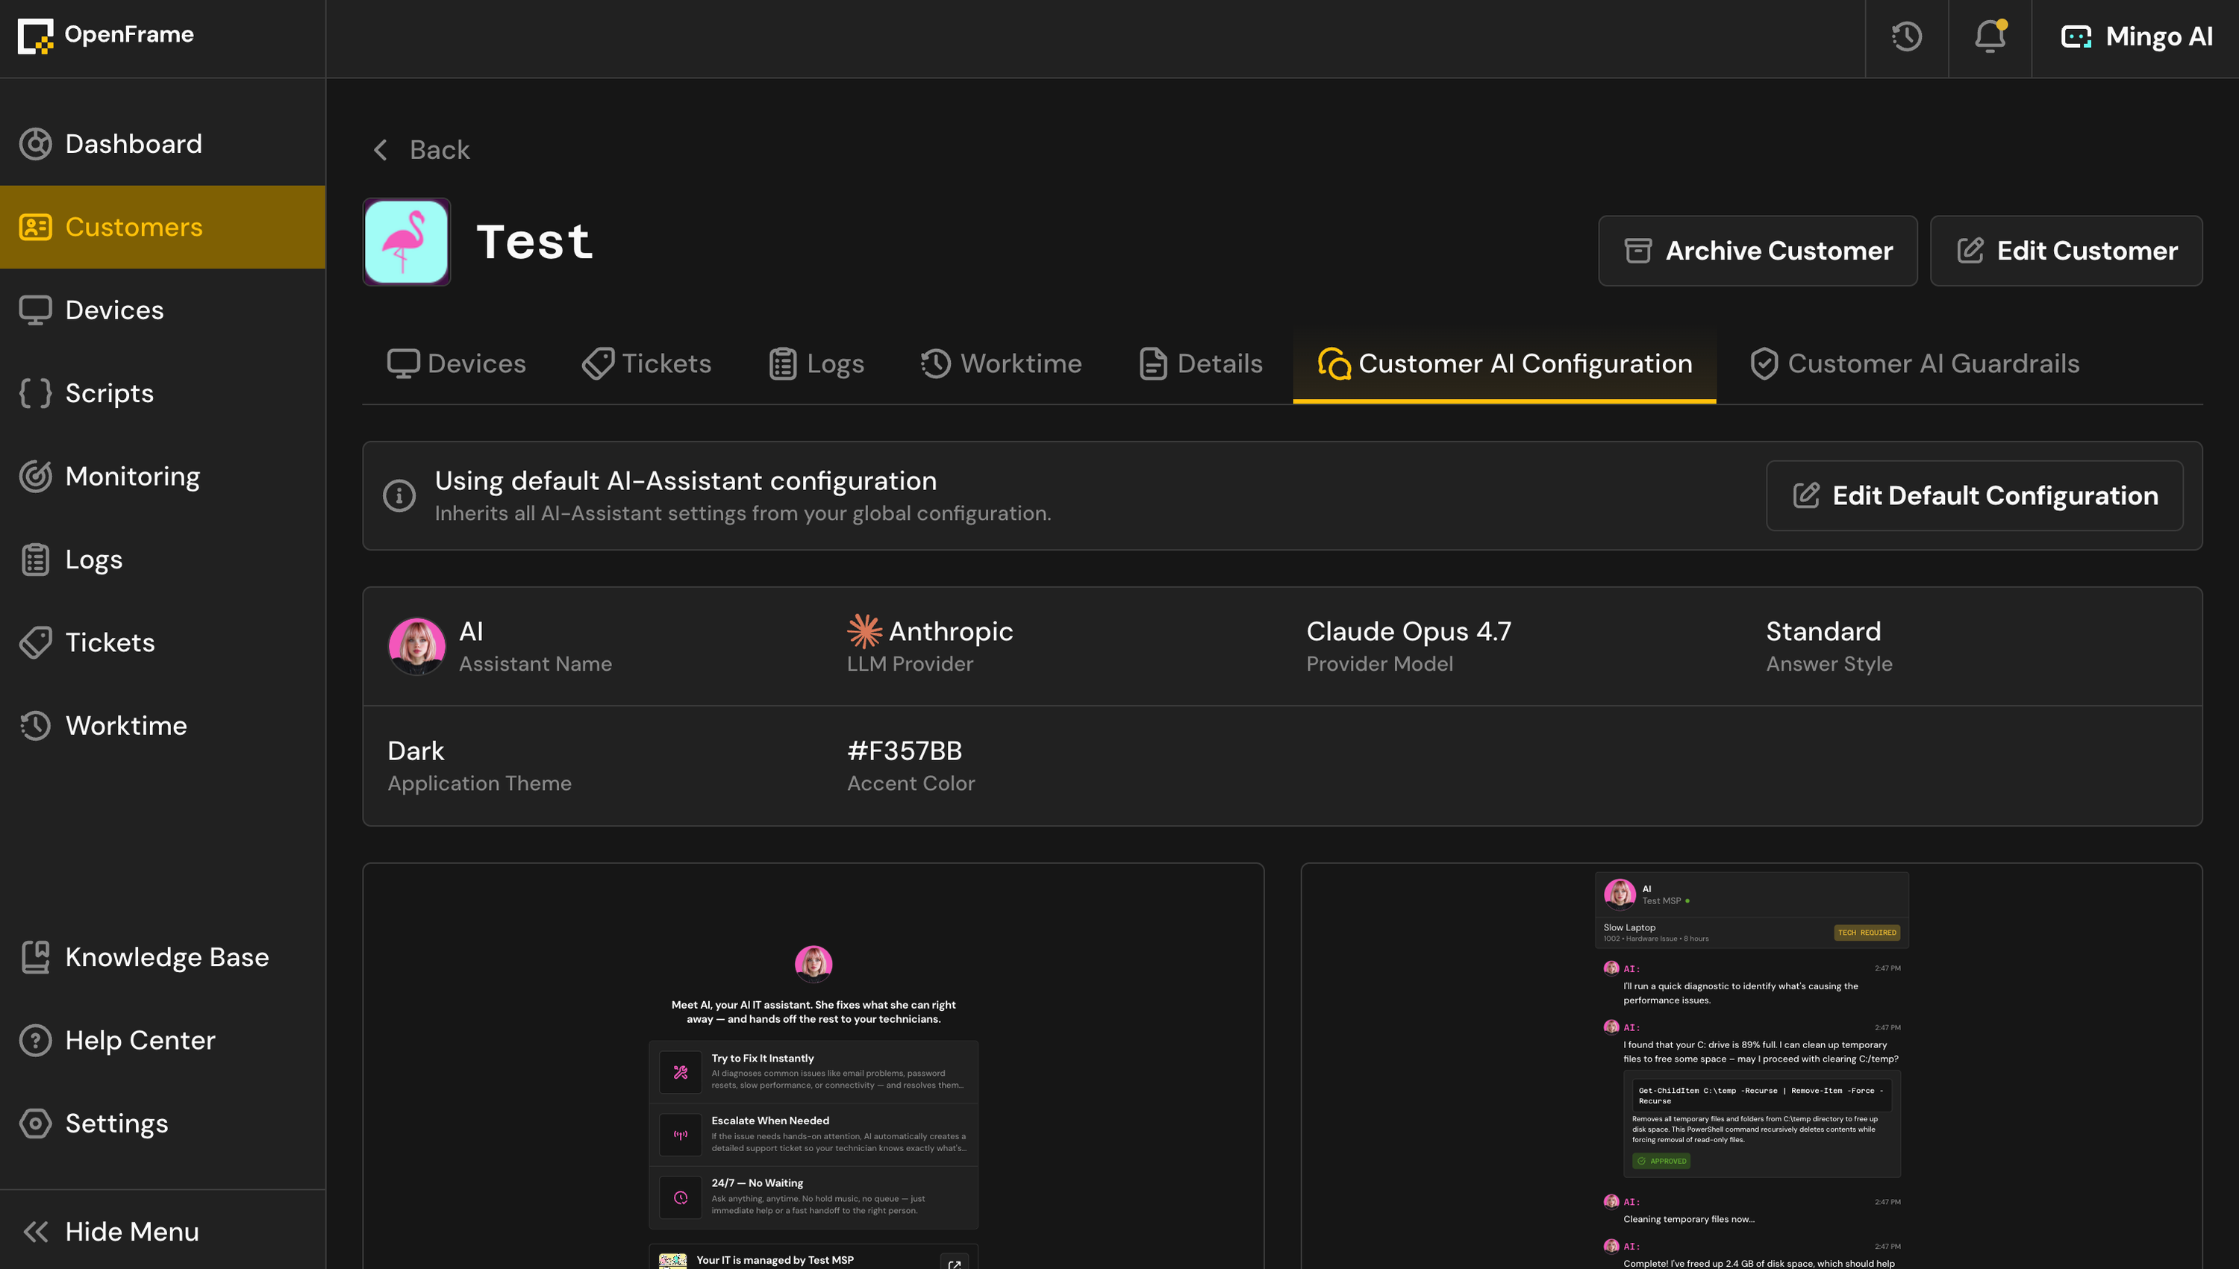Click Using default AI-Assistant configuration heading
Screen dimensions: 2239x1269
(685, 481)
